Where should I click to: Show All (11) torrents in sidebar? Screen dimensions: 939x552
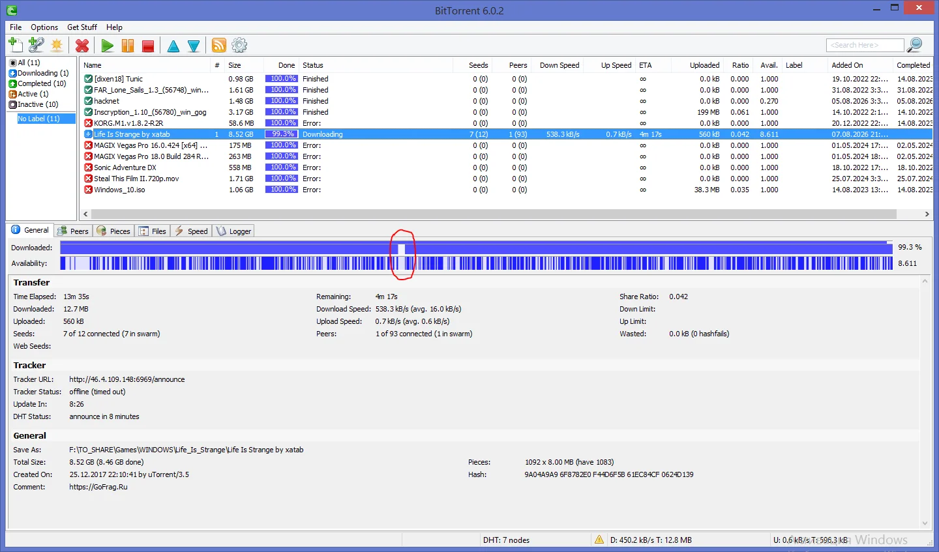tap(25, 63)
